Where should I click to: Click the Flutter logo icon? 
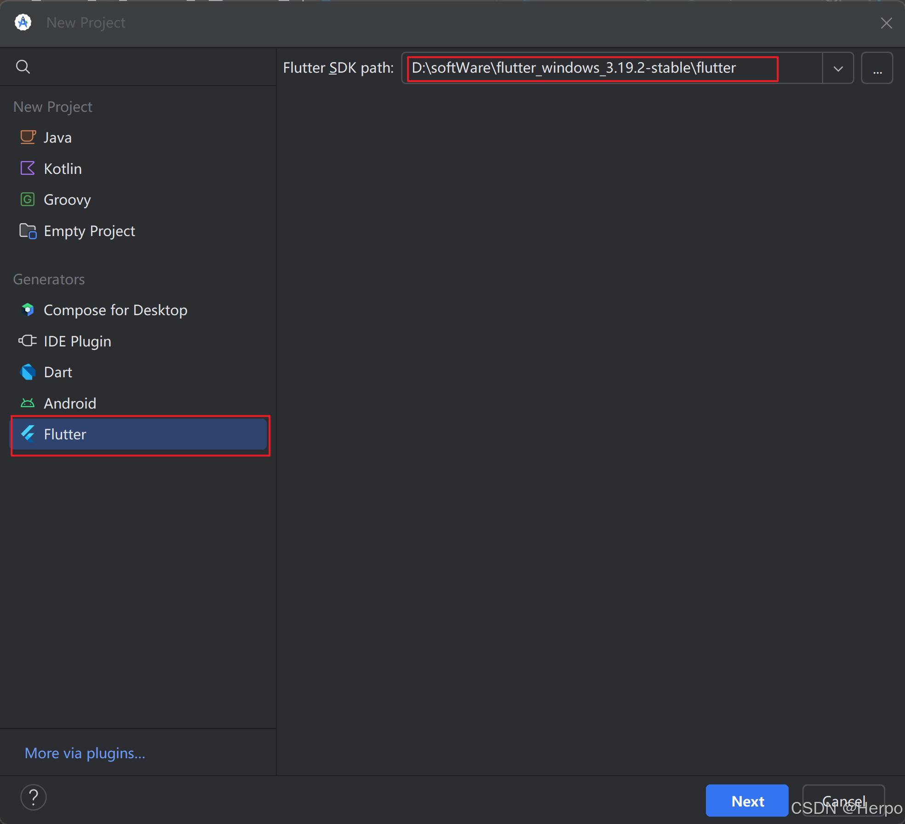click(28, 434)
